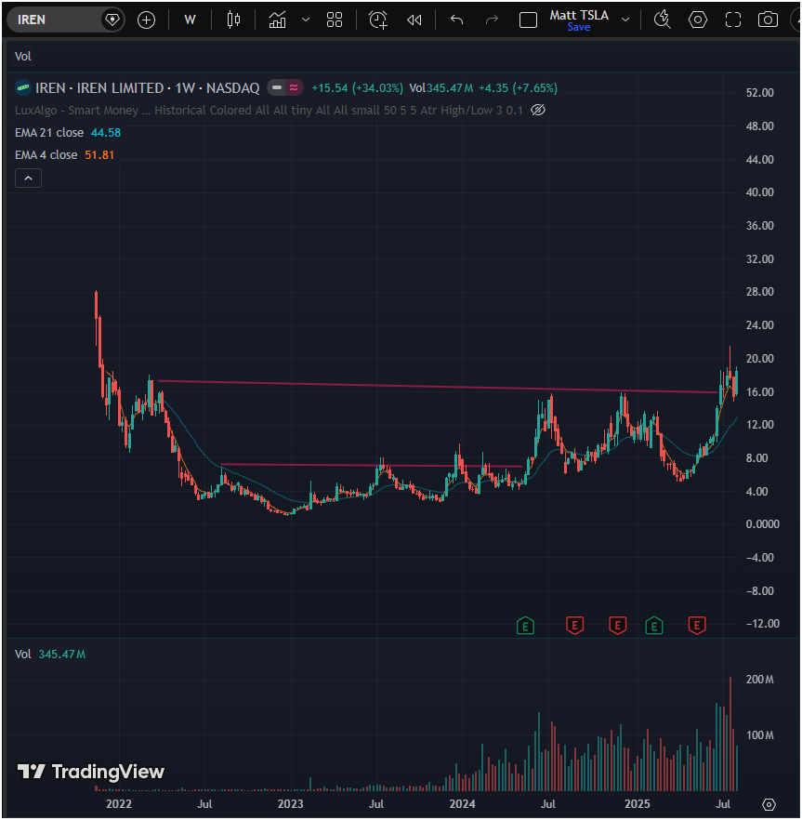Viewport: 802px width, 820px height.
Task: Change the W weekly interval
Action: pos(191,20)
